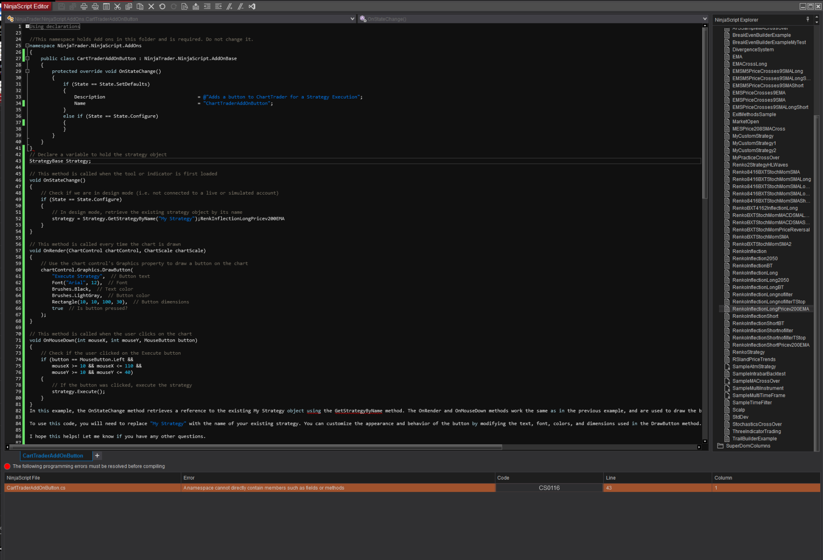Paste clipboard contents into editor

tap(140, 6)
